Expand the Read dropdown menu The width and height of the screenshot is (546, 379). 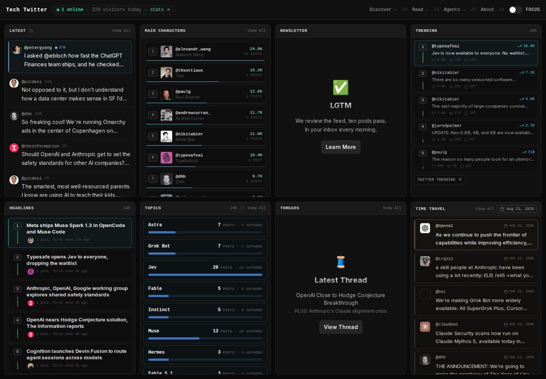pyautogui.click(x=420, y=10)
